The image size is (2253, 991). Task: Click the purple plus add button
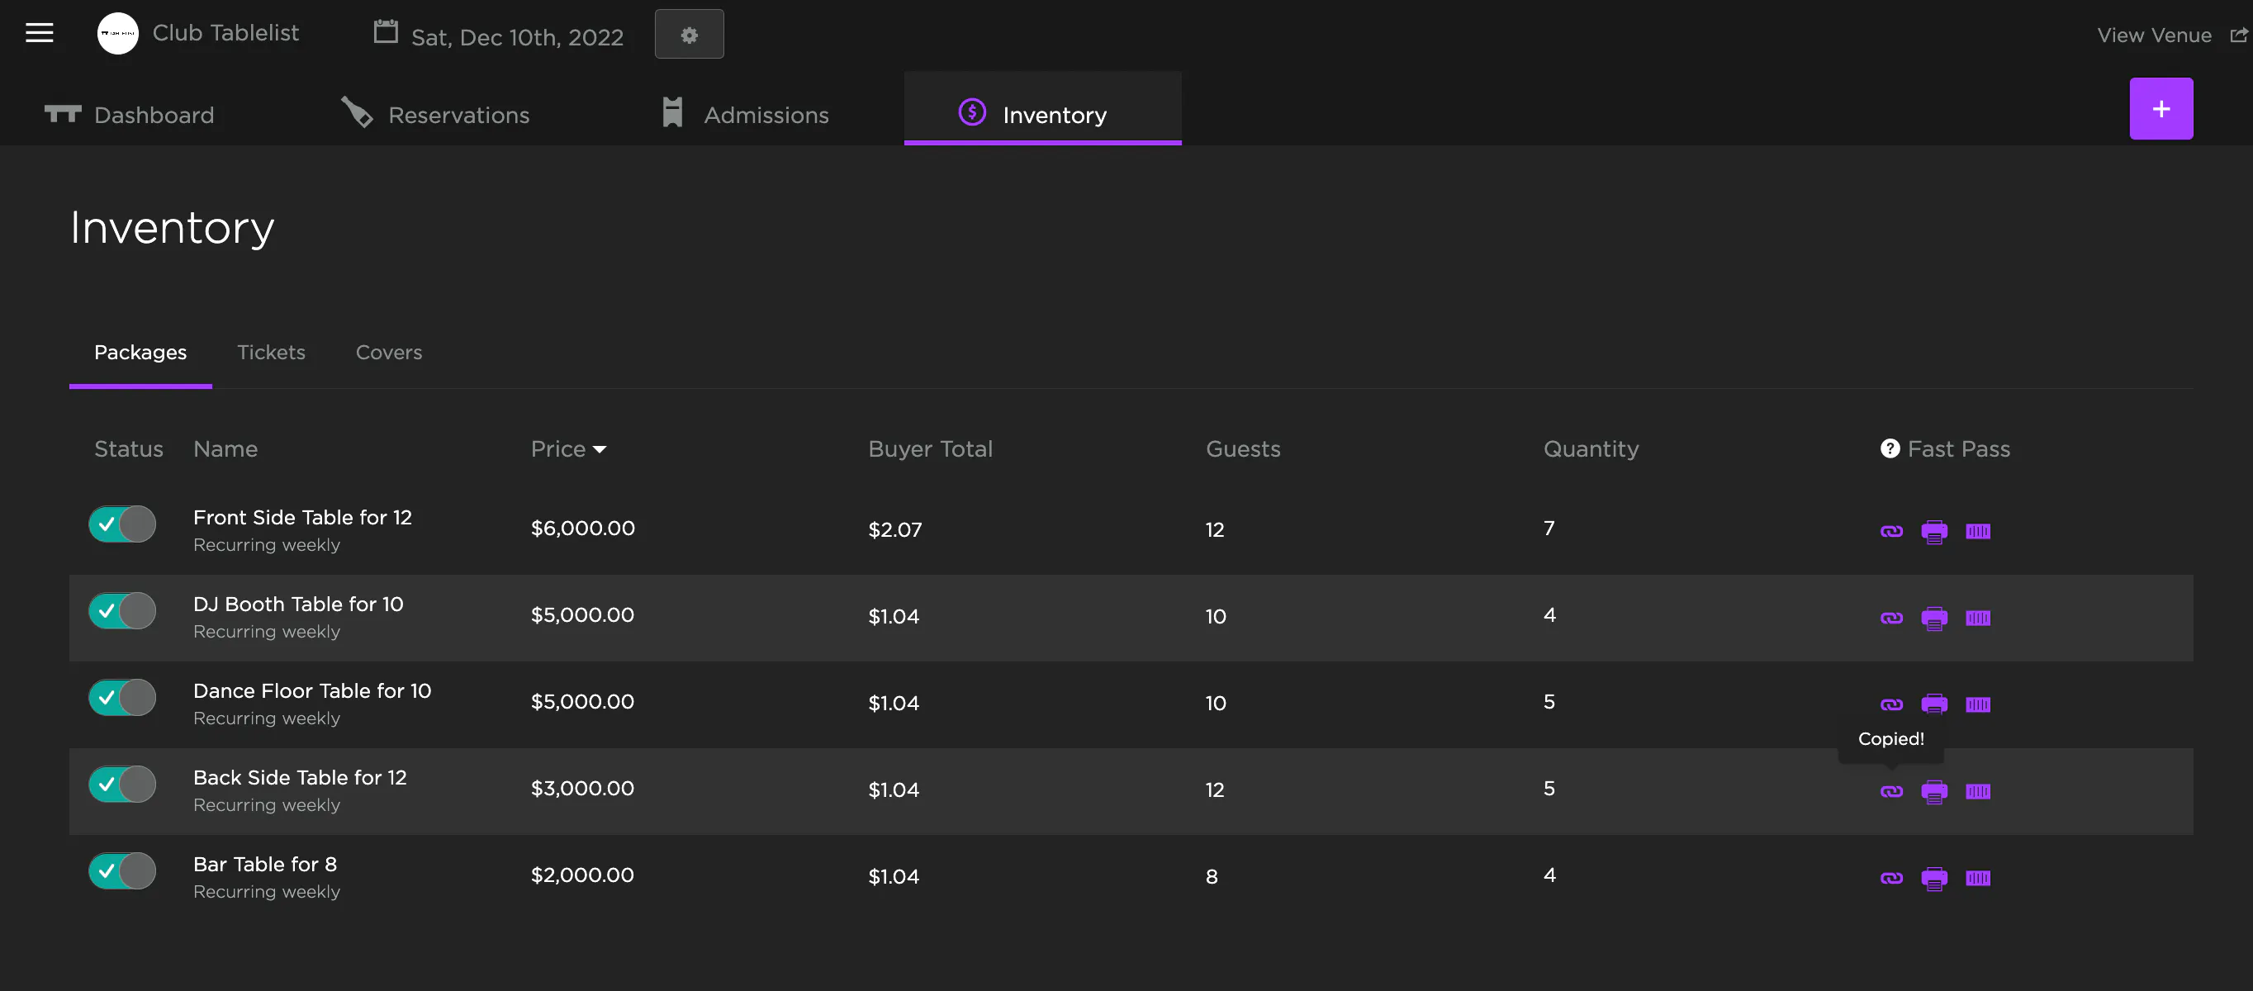point(2161,108)
